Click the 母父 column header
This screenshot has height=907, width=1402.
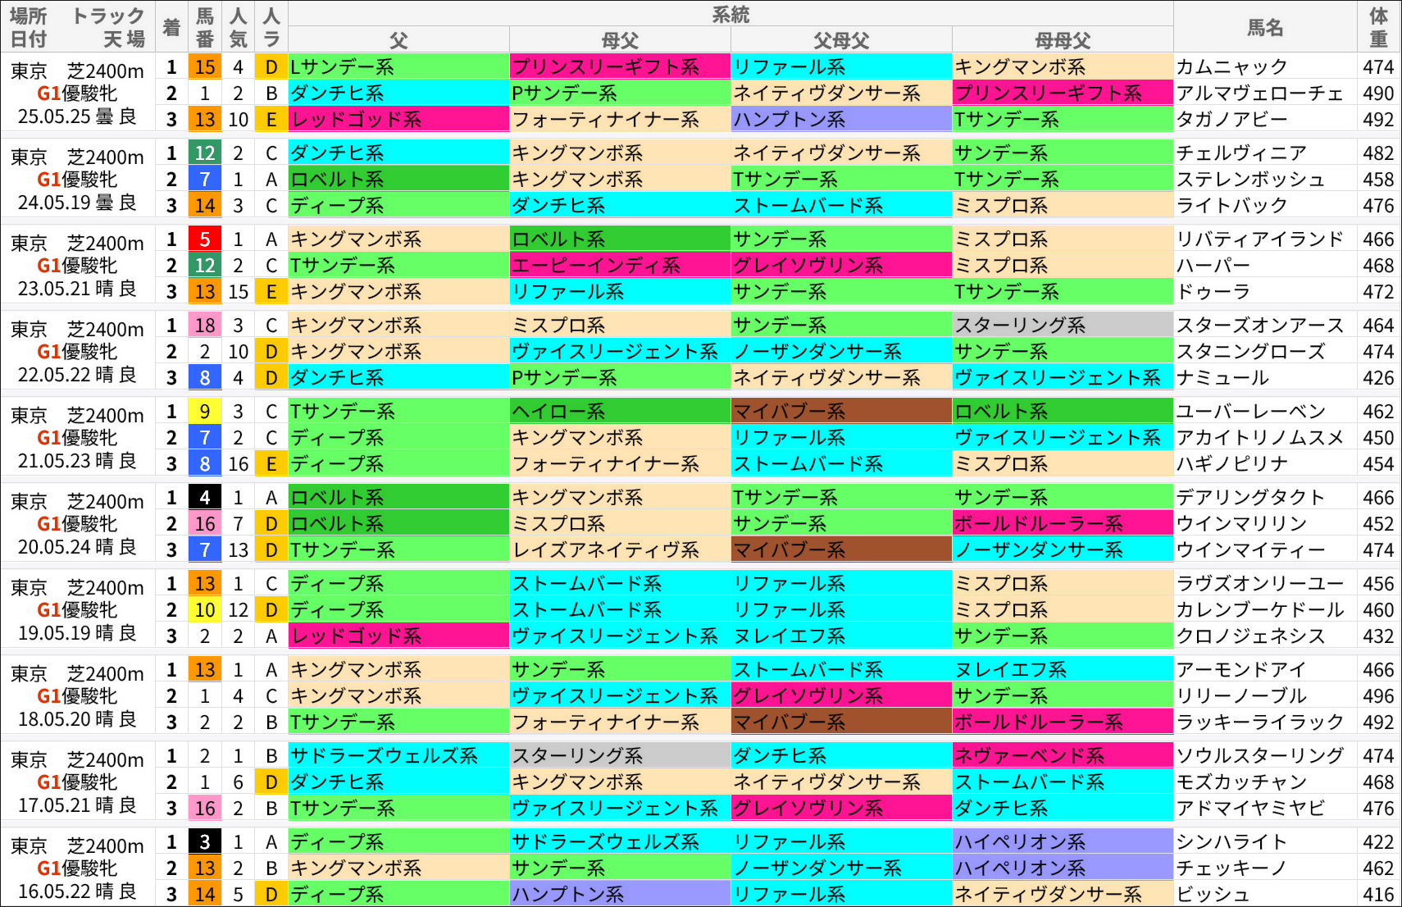tap(620, 40)
